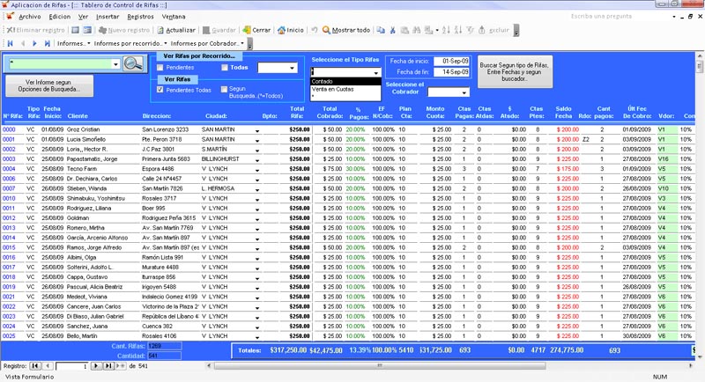Click the binoculars find icon

tap(416, 30)
